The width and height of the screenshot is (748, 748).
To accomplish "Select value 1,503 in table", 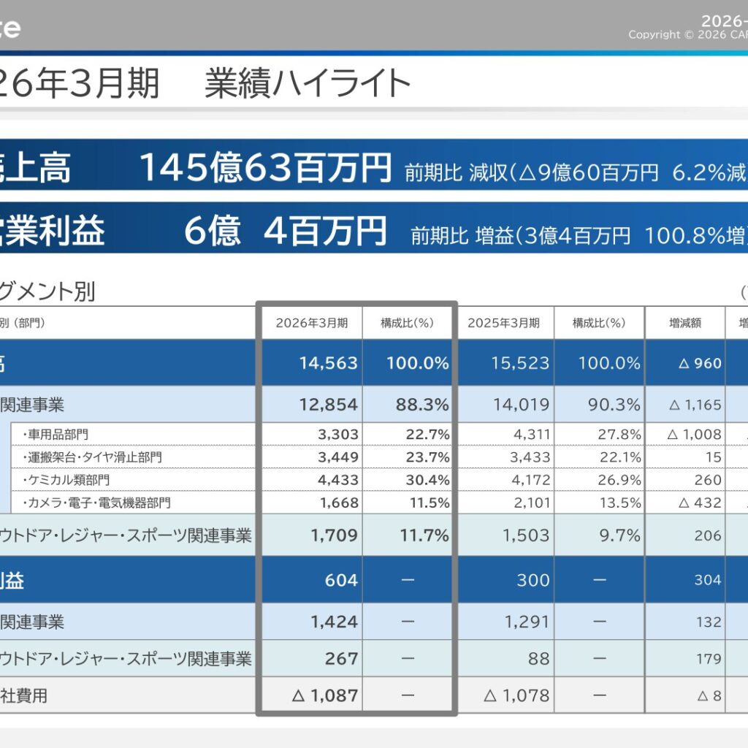I will pyautogui.click(x=526, y=535).
